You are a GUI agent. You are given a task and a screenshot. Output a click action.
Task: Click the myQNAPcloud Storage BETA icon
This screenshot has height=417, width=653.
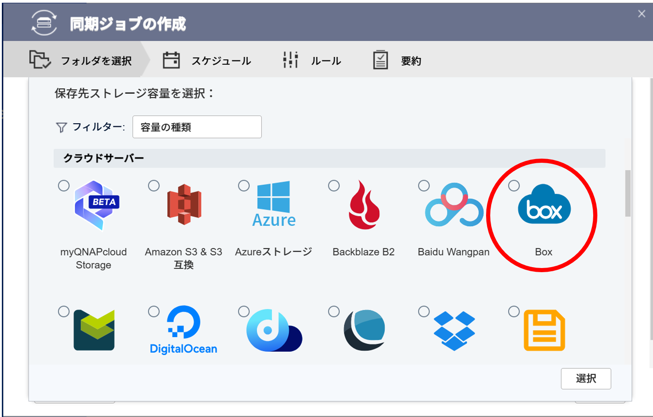[x=97, y=205]
